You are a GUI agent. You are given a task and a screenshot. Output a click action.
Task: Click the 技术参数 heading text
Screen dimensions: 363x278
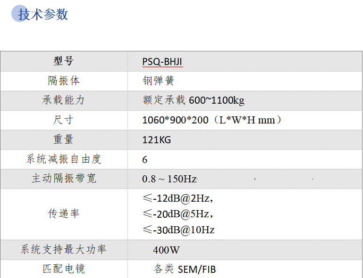click(43, 15)
